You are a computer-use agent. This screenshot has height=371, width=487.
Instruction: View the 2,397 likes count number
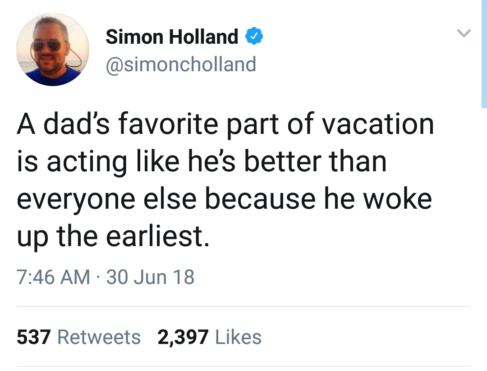pos(183,337)
